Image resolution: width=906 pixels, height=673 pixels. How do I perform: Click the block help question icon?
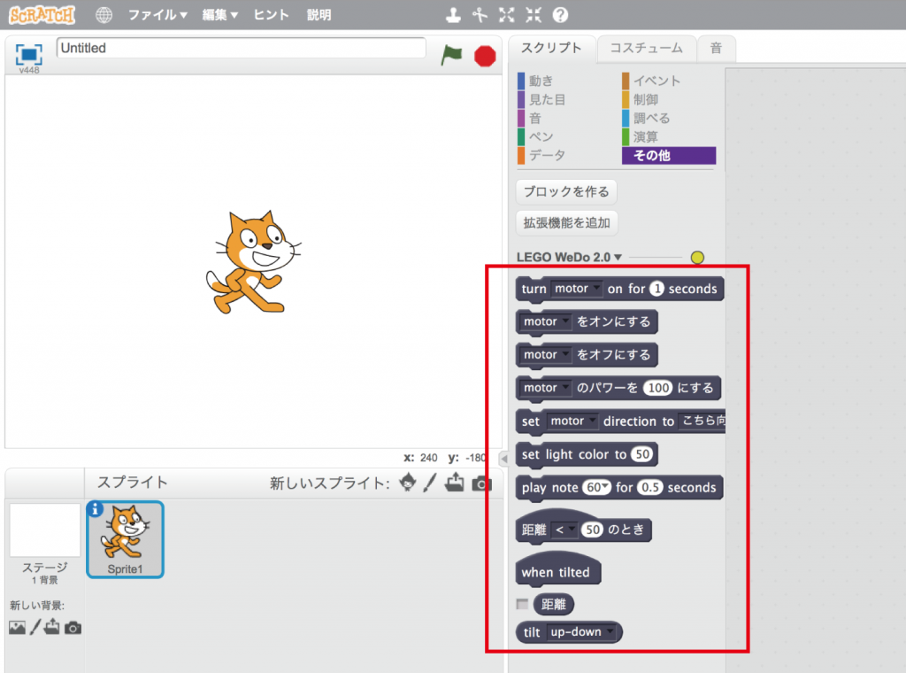[x=560, y=15]
